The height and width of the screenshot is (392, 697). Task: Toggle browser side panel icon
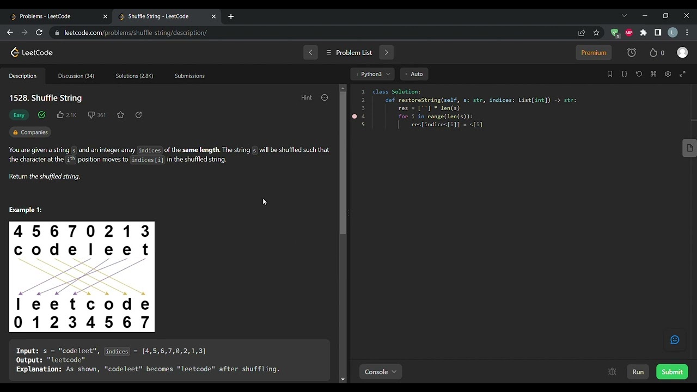(658, 33)
